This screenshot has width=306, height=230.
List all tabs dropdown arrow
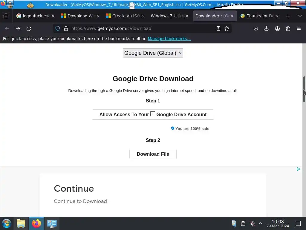(300, 16)
